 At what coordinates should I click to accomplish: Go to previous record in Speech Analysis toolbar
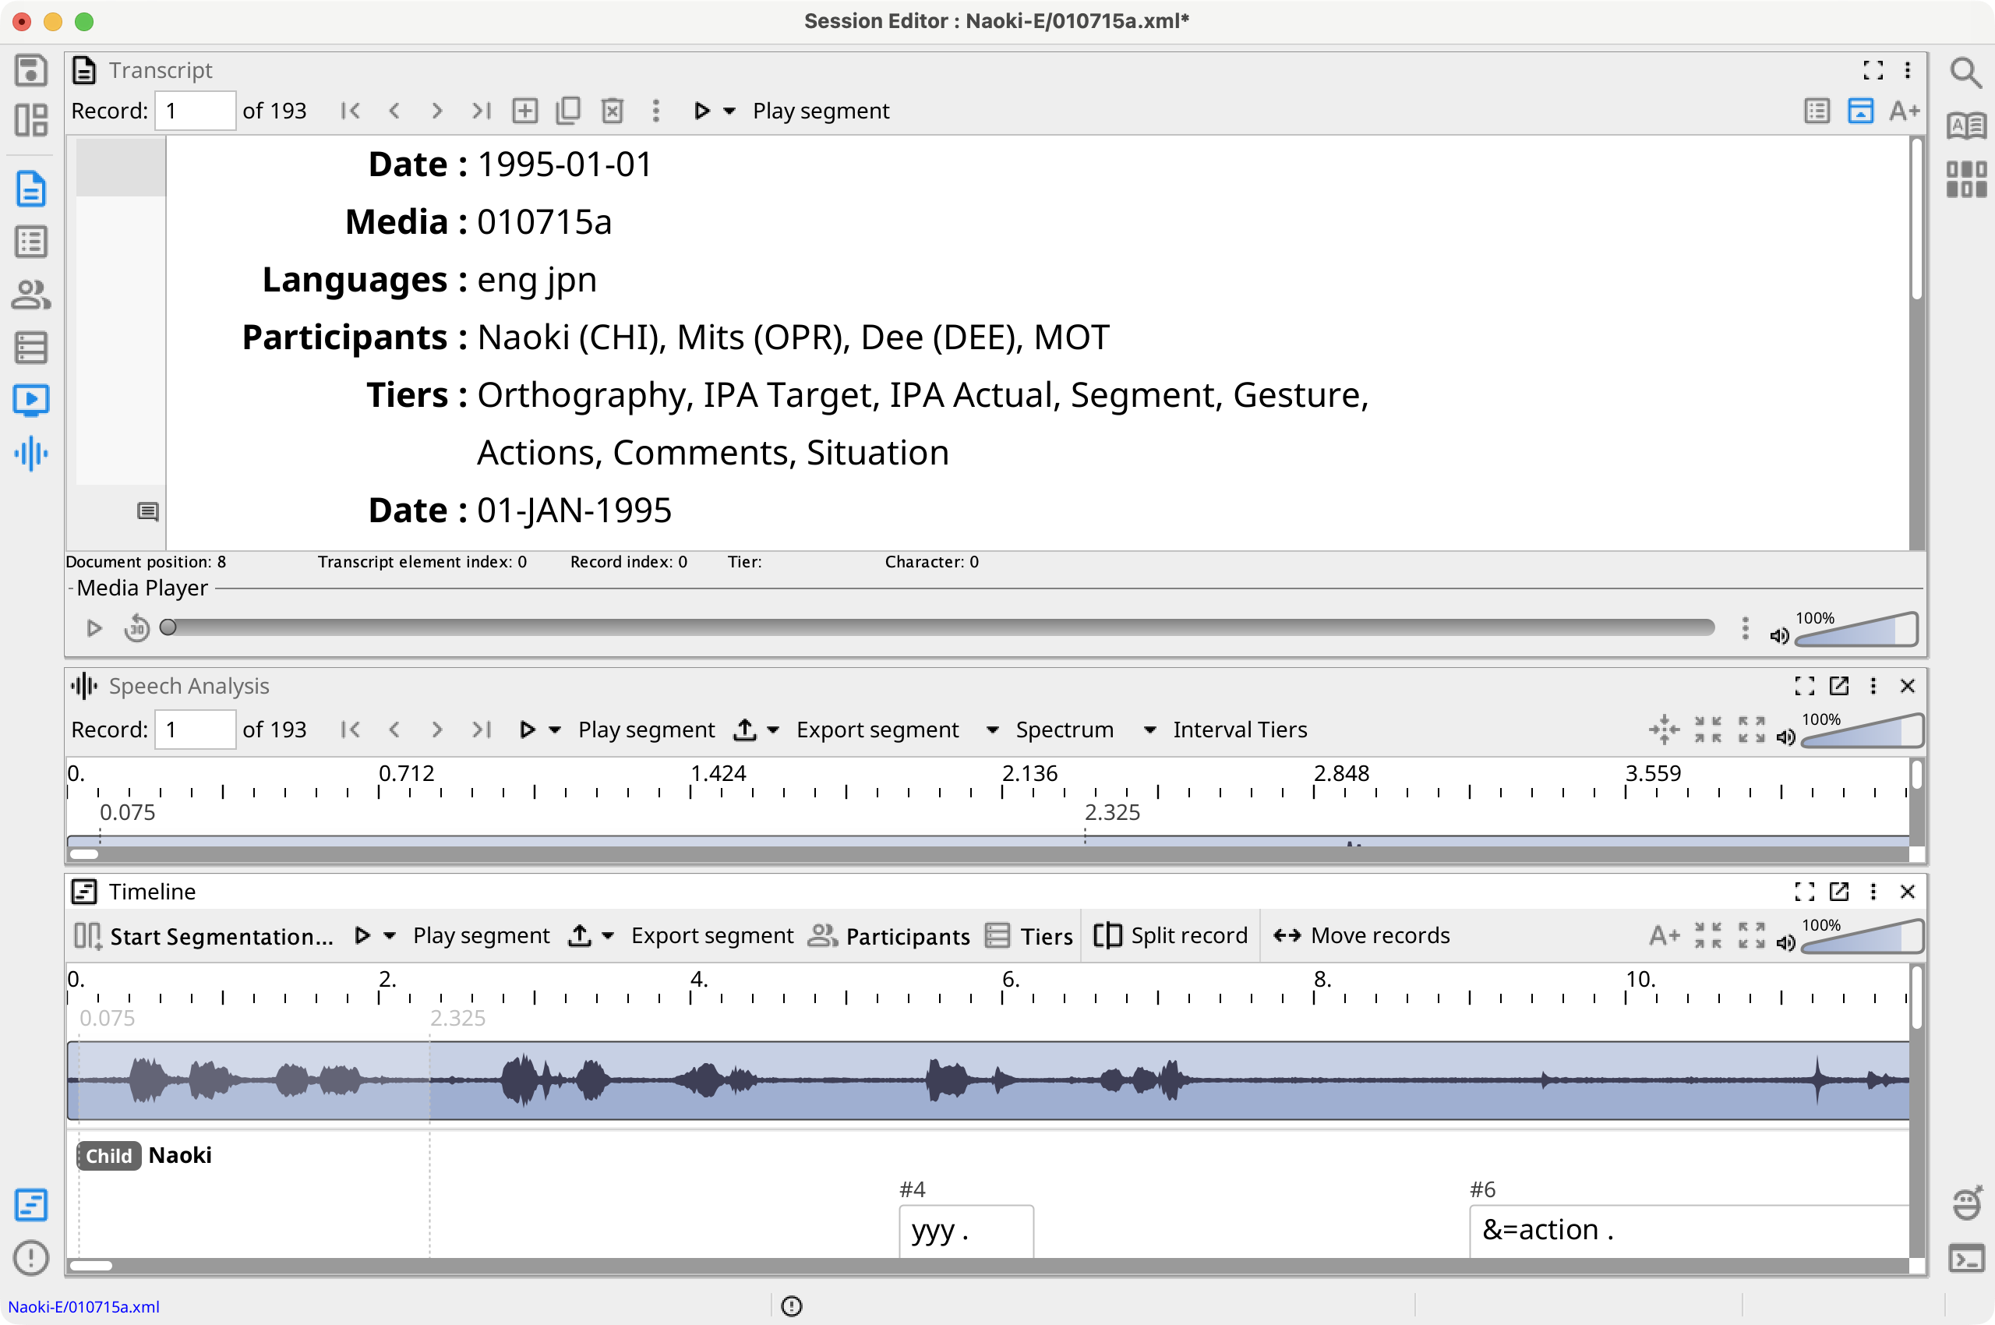pos(394,730)
